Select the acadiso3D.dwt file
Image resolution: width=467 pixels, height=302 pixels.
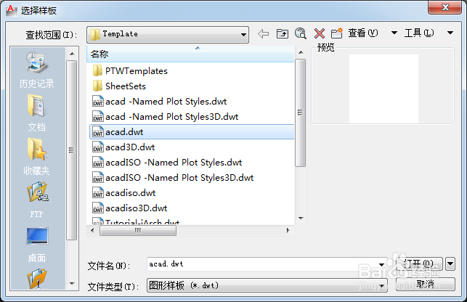(137, 208)
